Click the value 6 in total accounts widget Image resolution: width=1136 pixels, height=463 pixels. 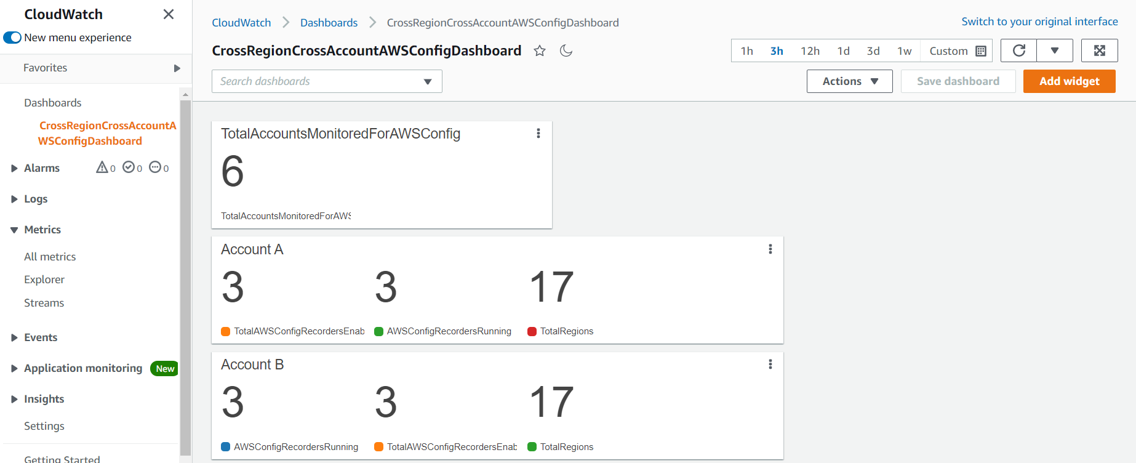tap(233, 171)
